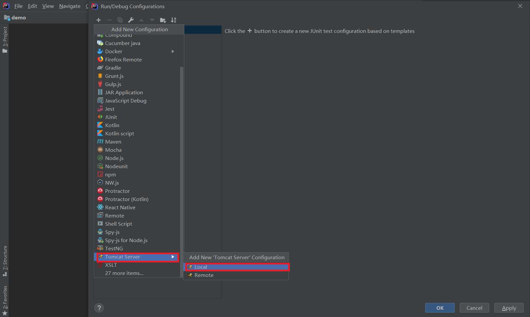Open the View menu in IDE window
This screenshot has height=317, width=530.
click(48, 6)
